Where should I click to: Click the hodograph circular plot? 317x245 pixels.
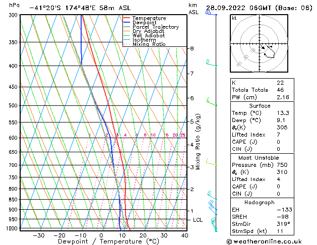[x=259, y=43]
